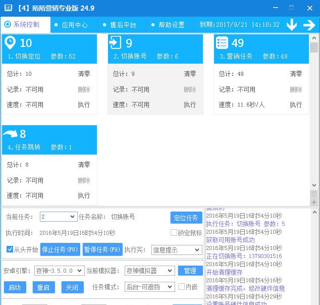Click the account login icon on card 2

pyautogui.click(x=115, y=42)
